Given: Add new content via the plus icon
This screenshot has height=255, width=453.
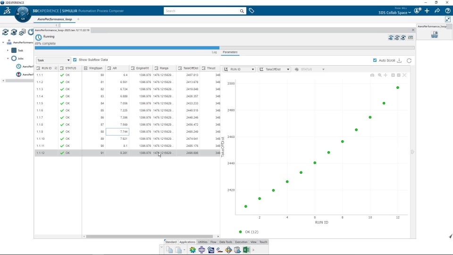Looking at the screenshot, I should pos(427,11).
